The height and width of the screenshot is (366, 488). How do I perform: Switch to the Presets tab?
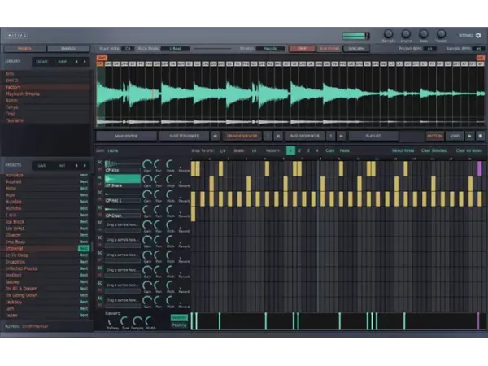24,49
